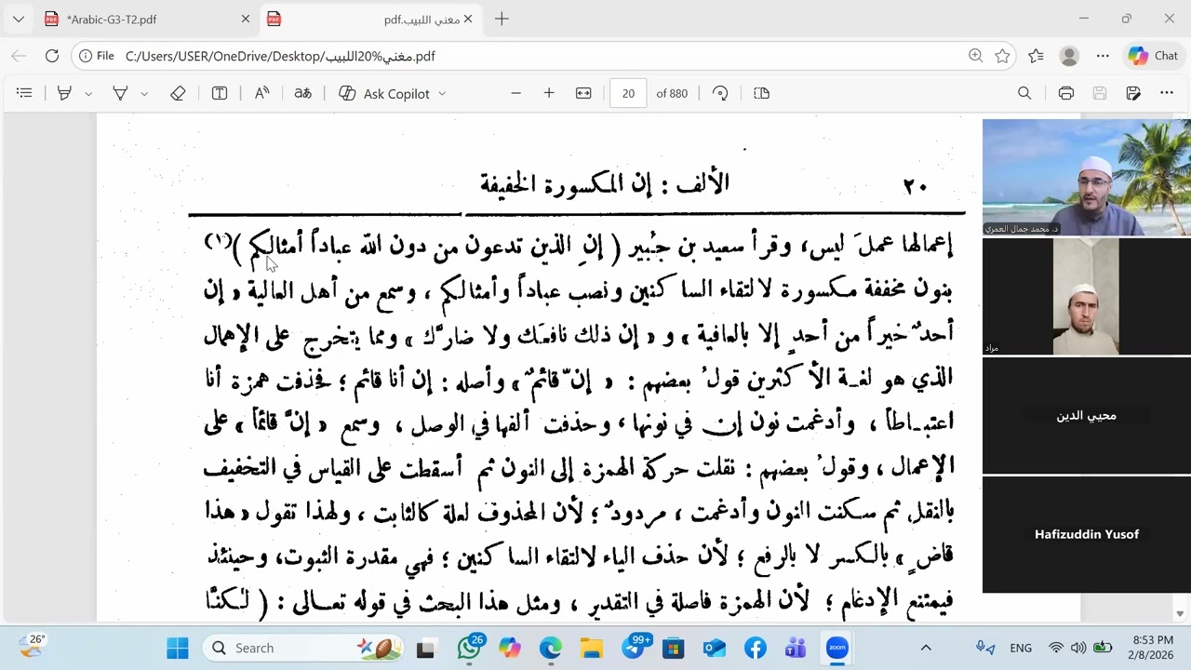Open File Explorer from taskbar
This screenshot has width=1191, height=670.
click(591, 648)
